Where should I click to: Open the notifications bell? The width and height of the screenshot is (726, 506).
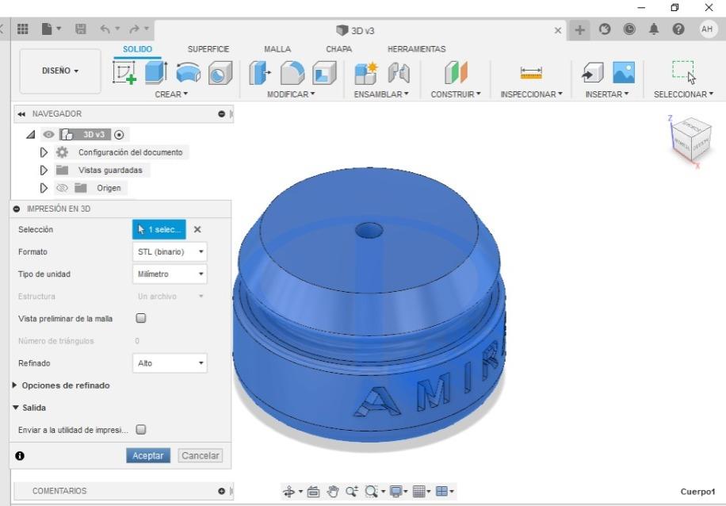(653, 29)
